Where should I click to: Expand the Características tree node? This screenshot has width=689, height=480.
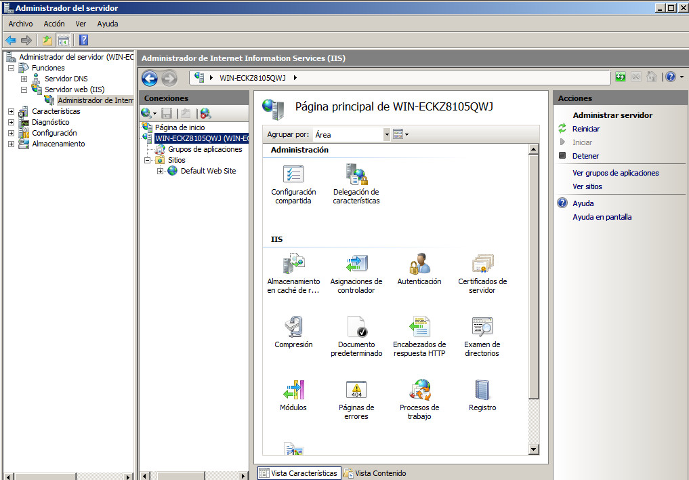click(x=11, y=111)
